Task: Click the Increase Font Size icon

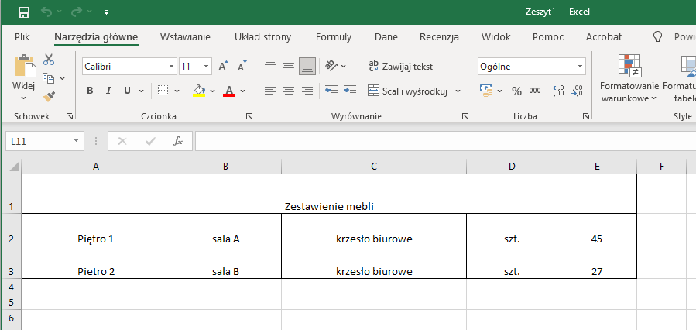Action: point(223,67)
